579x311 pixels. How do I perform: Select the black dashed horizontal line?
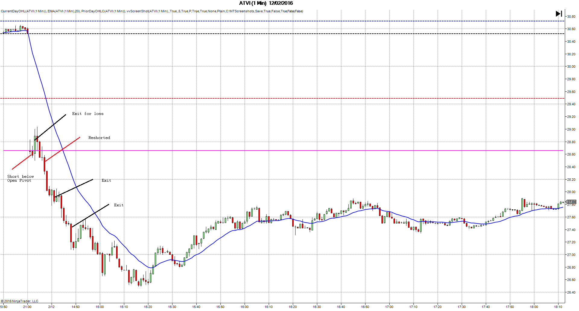[x=282, y=34]
